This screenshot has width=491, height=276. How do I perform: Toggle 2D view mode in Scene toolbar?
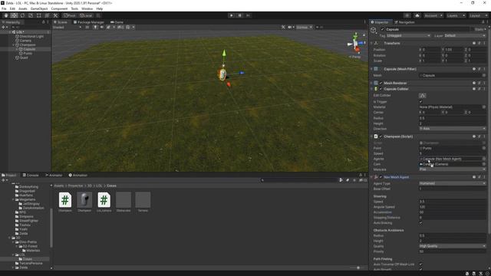87,28
